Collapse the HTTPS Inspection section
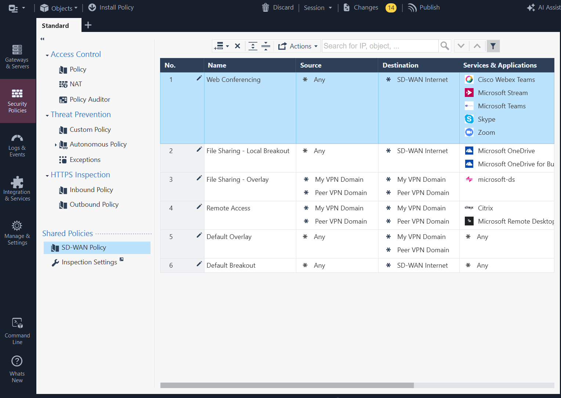The image size is (561, 398). 47,176
